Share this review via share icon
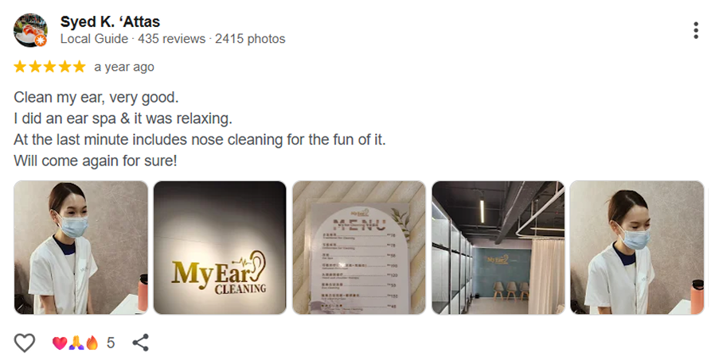Image resolution: width=719 pixels, height=364 pixels. click(x=140, y=343)
